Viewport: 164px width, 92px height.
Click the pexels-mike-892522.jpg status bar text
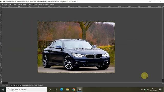[32, 86]
